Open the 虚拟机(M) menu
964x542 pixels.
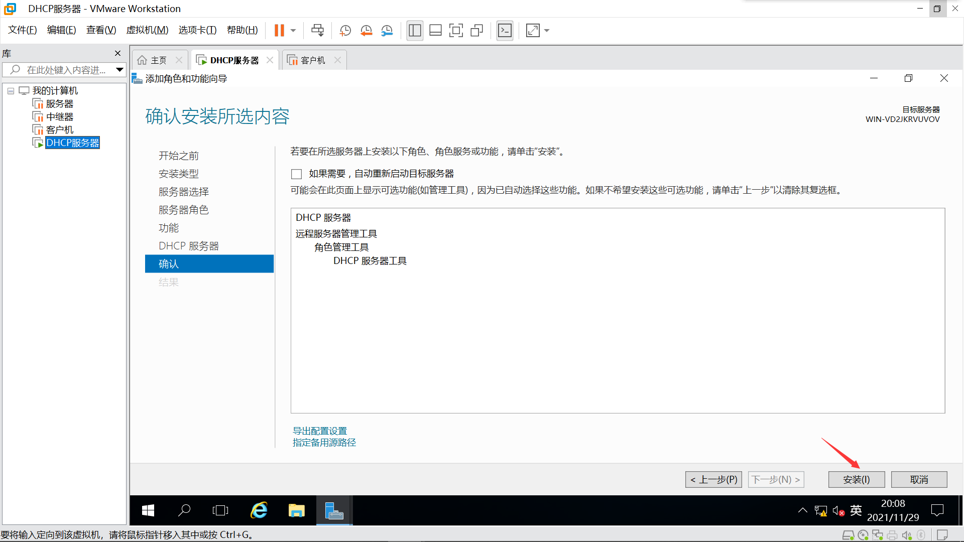pyautogui.click(x=147, y=30)
